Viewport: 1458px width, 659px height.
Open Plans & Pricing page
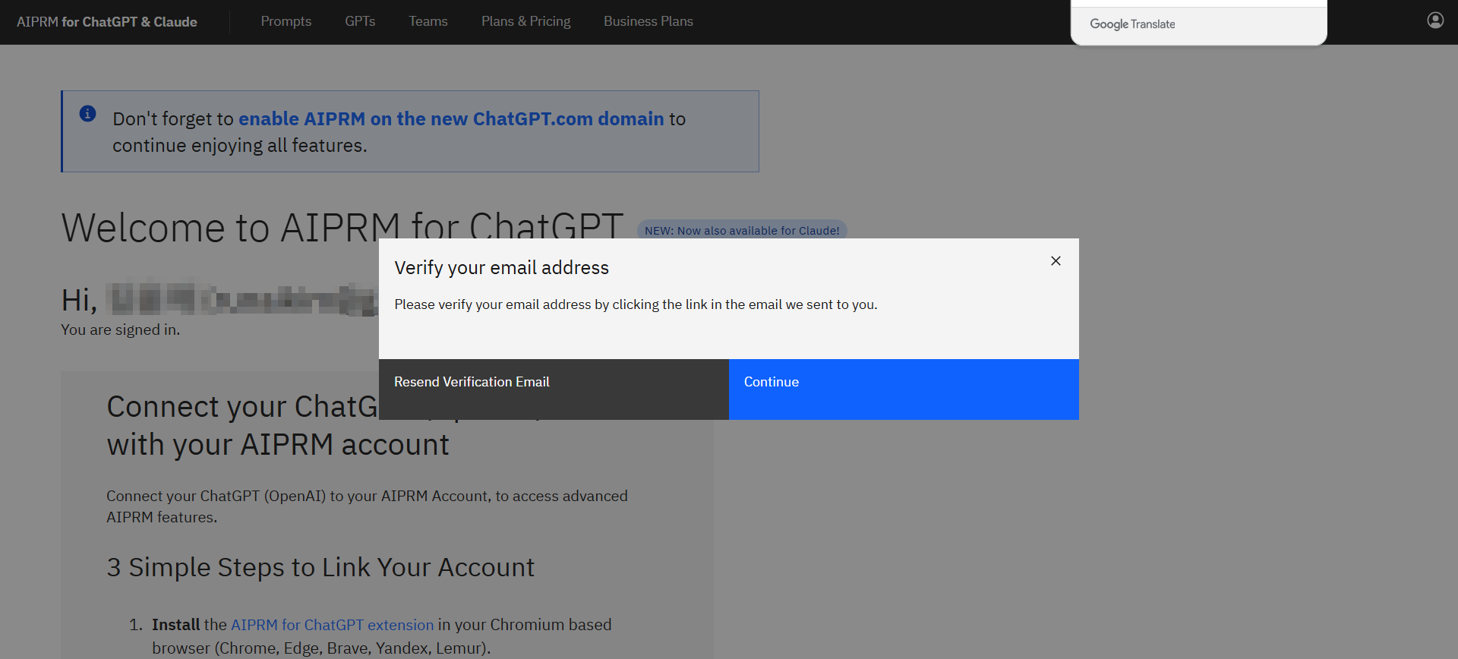[x=526, y=21]
